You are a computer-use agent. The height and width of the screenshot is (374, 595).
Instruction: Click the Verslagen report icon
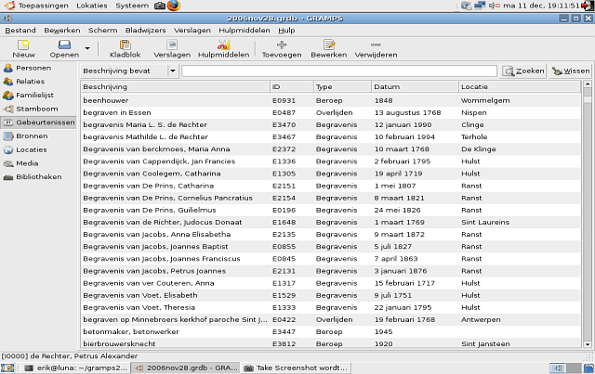[x=172, y=45]
